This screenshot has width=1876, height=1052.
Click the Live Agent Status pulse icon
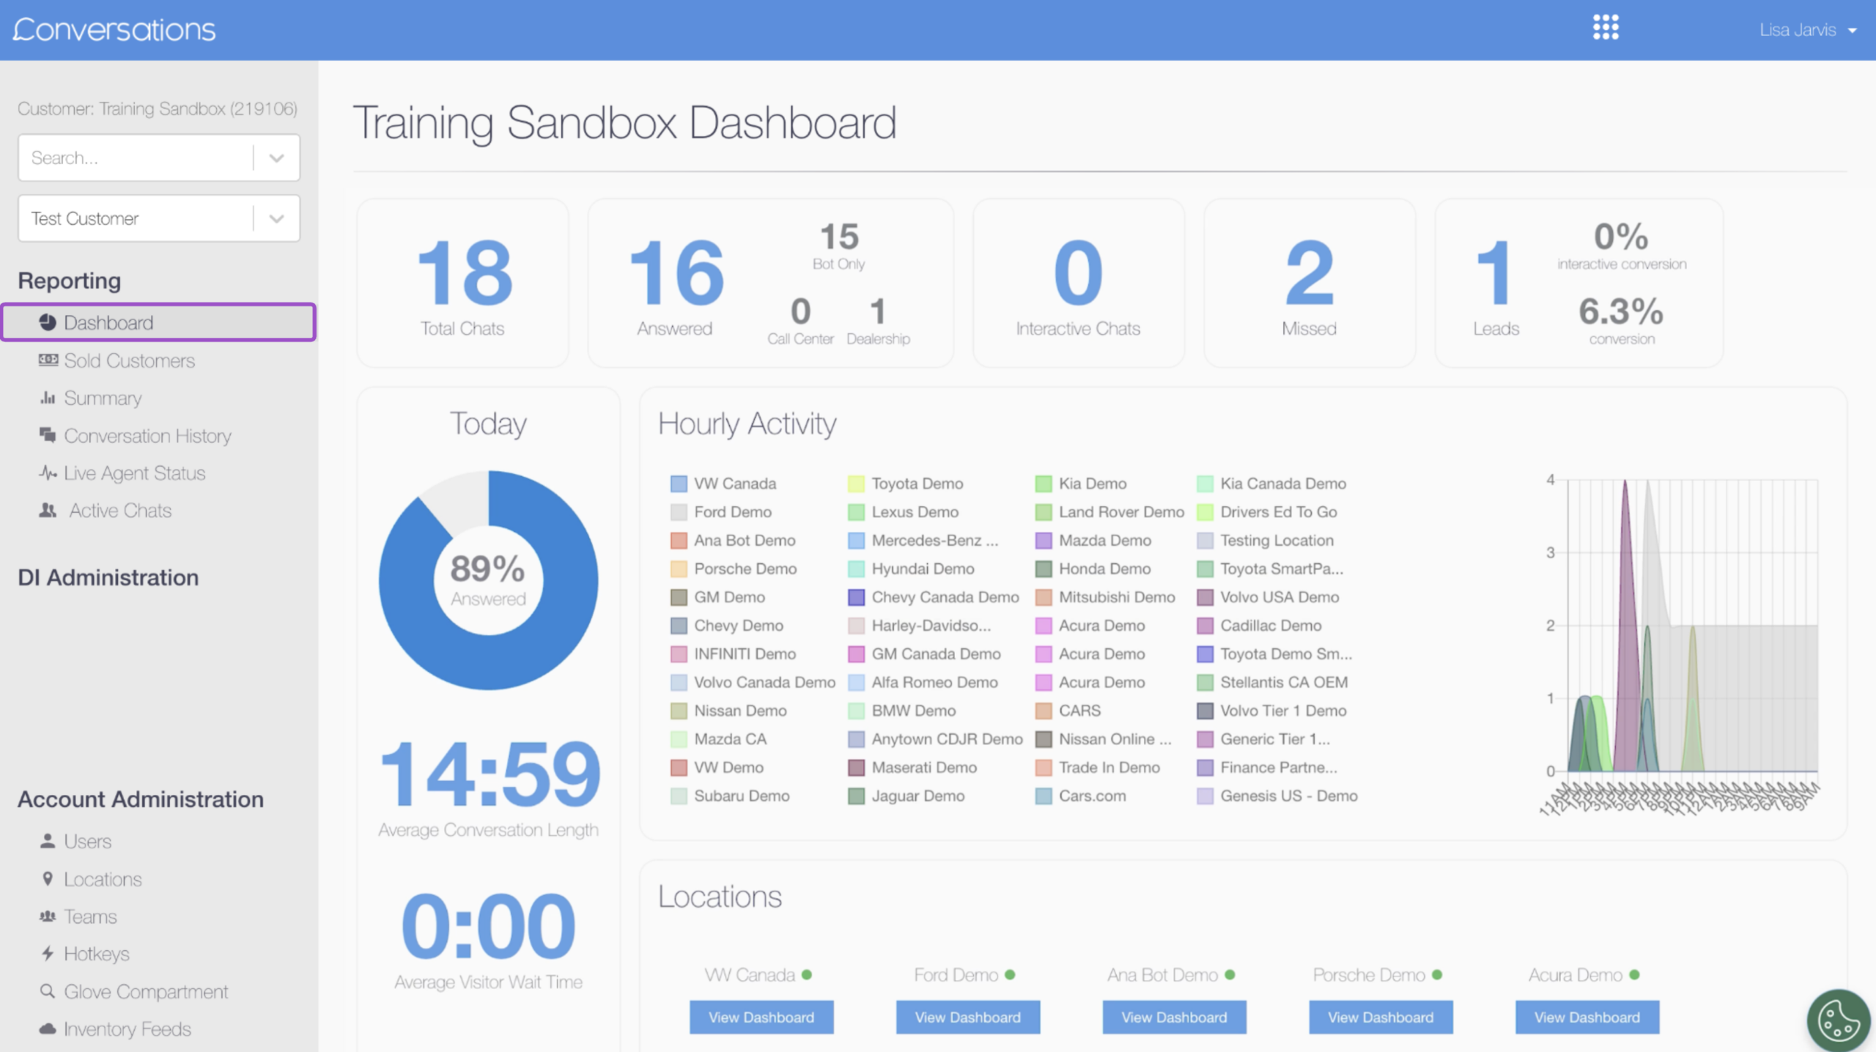[48, 473]
